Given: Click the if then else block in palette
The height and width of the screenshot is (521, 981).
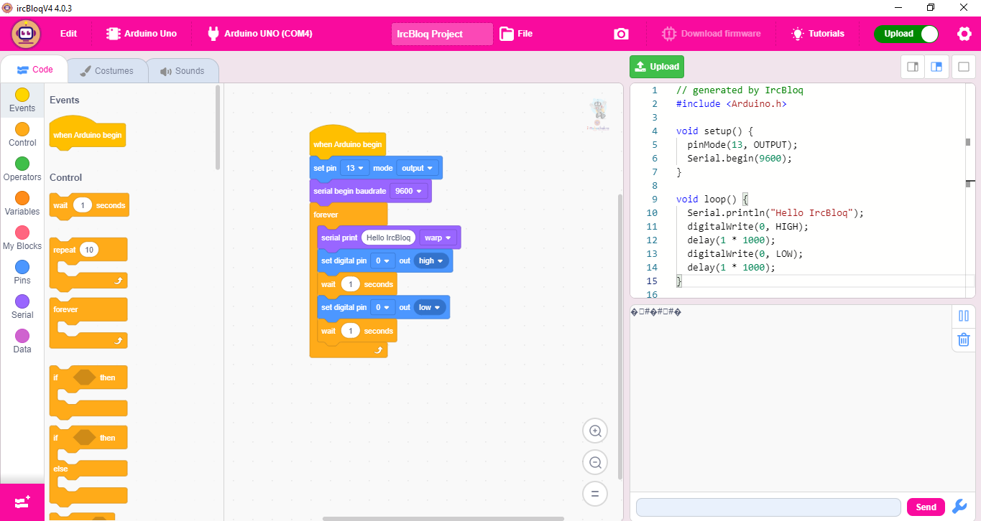Looking at the screenshot, I should [88, 465].
